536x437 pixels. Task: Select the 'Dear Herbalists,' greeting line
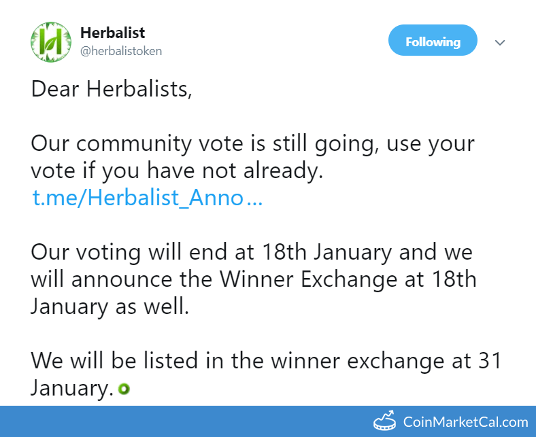click(112, 89)
